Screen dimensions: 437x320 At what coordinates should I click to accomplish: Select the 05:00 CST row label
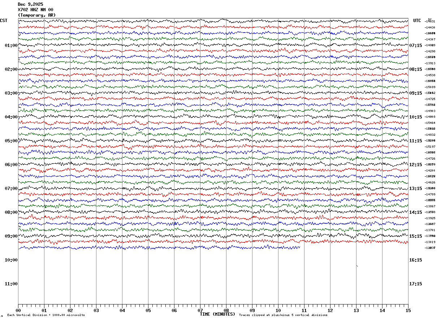click(11, 141)
